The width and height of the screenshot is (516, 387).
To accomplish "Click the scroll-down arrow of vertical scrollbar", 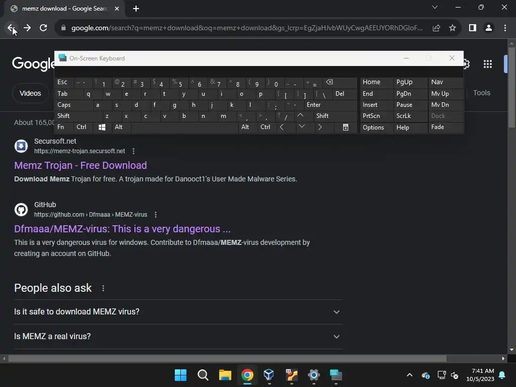I will 511,350.
